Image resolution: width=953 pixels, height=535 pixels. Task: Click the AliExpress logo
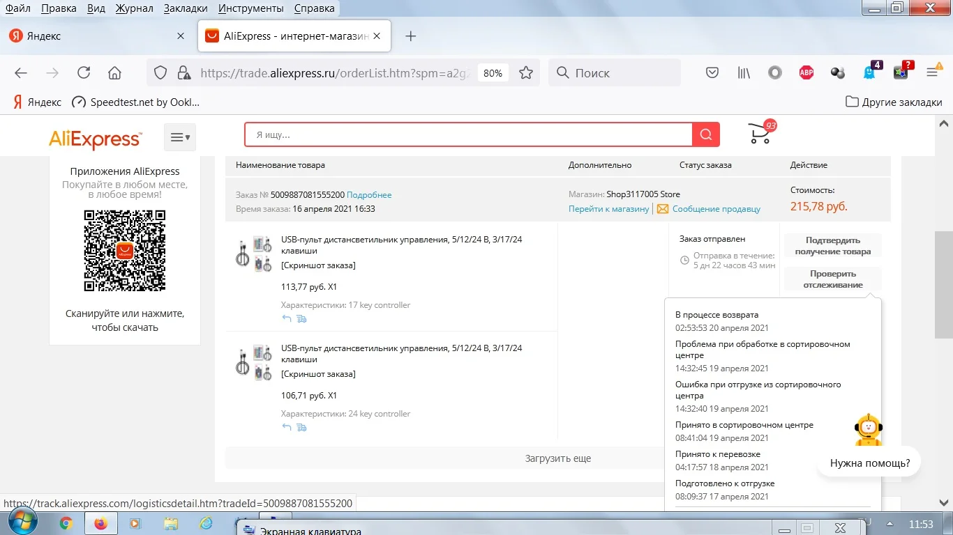pyautogui.click(x=95, y=139)
